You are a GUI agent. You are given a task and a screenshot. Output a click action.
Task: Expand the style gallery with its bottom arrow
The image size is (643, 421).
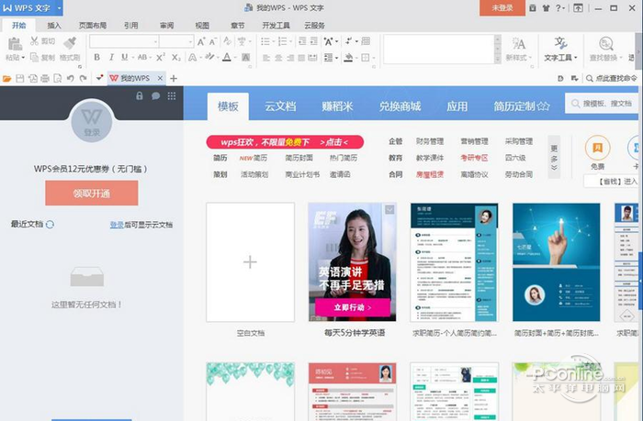coord(498,59)
